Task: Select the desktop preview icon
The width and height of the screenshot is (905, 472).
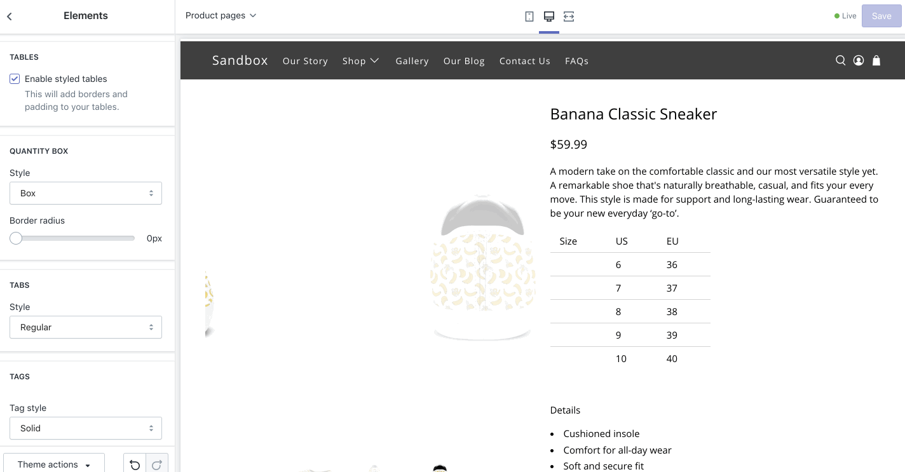Action: pyautogui.click(x=549, y=17)
